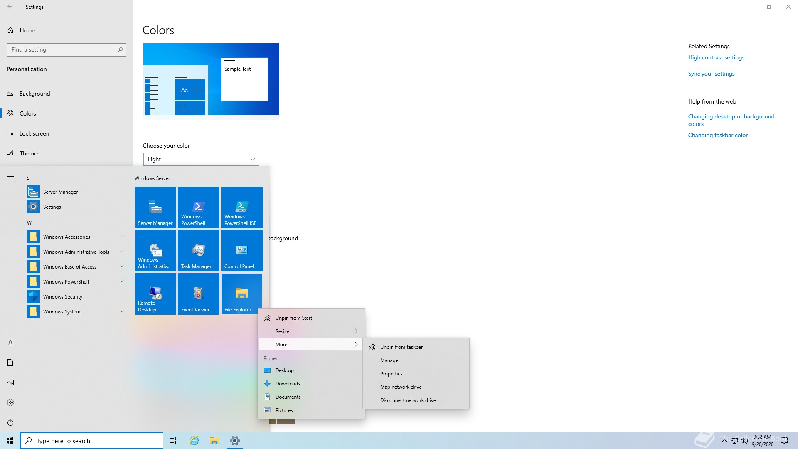The image size is (798, 449).
Task: Open High contrast settings link
Action: (716, 57)
